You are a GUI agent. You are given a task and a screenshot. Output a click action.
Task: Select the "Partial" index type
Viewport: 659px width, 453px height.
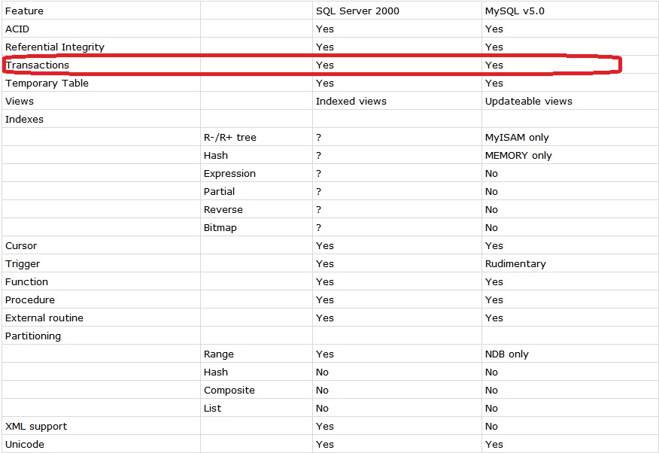click(x=219, y=192)
